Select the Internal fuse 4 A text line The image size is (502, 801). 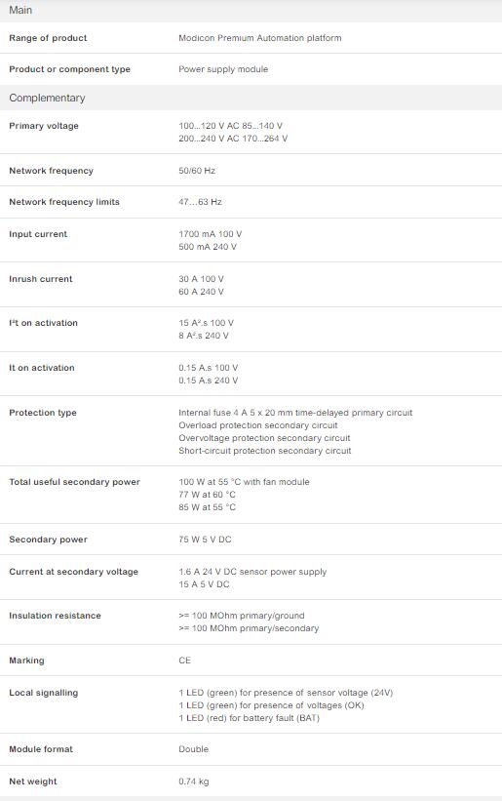coord(295,413)
